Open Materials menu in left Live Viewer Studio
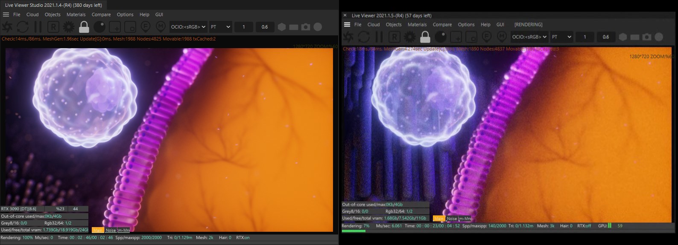The width and height of the screenshot is (678, 245). pos(76,14)
